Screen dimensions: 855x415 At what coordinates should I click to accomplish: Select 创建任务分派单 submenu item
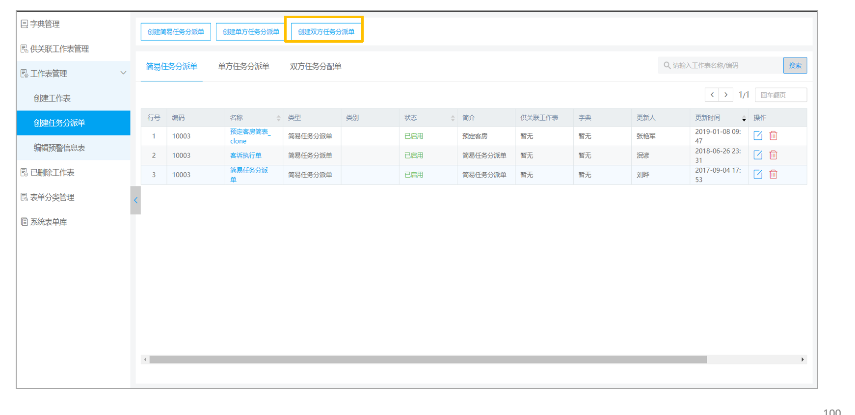pos(74,123)
